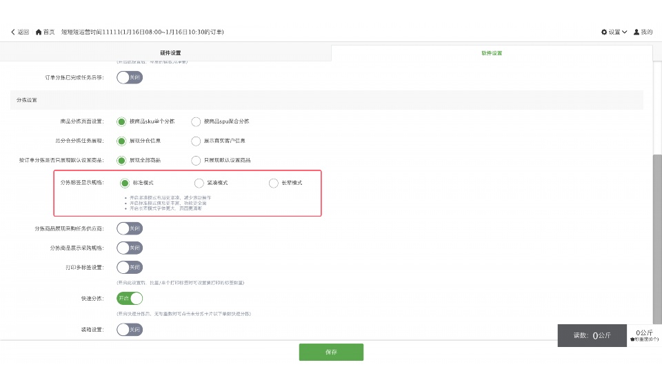Image resolution: width=662 pixels, height=387 pixels.
Task: Disable the 快速分拣 switch
Action: point(129,298)
